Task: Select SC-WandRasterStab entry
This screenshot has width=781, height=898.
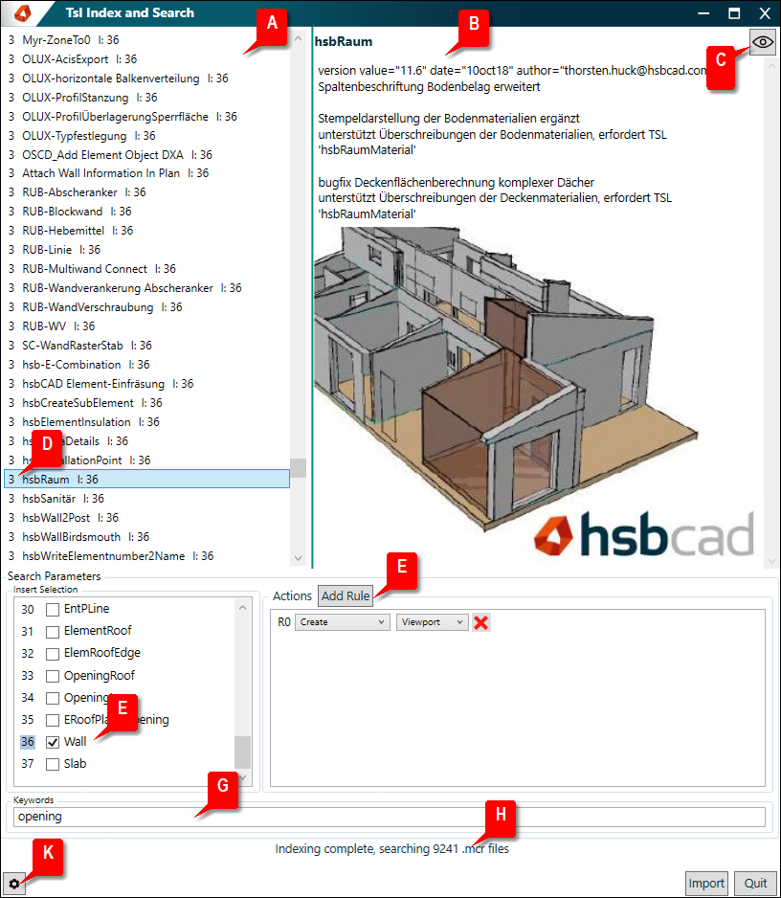Action: click(146, 346)
